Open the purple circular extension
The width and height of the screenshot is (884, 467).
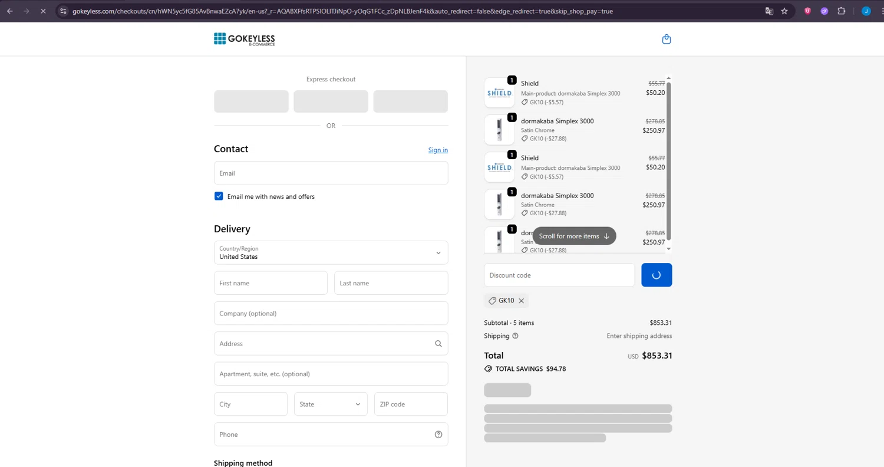tap(824, 11)
